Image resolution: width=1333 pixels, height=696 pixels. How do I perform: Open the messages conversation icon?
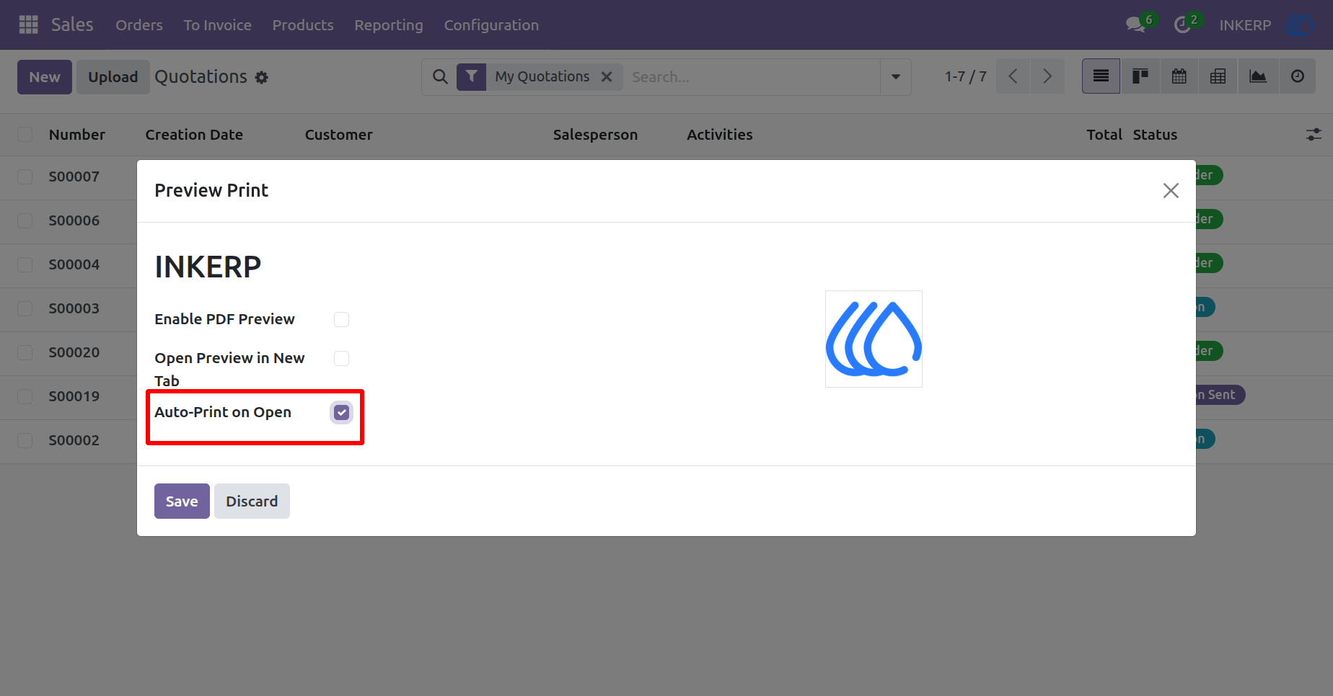(1135, 24)
